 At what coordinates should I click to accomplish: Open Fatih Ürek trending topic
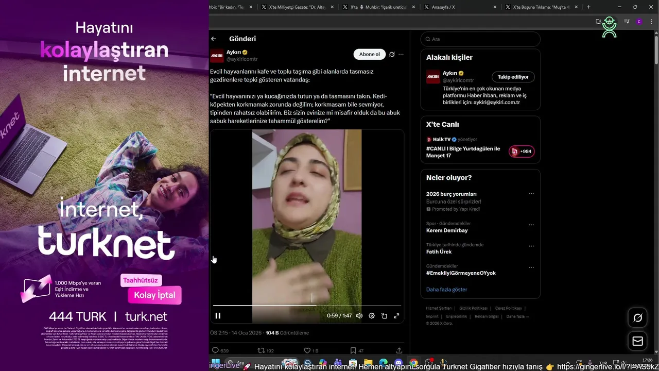click(439, 251)
